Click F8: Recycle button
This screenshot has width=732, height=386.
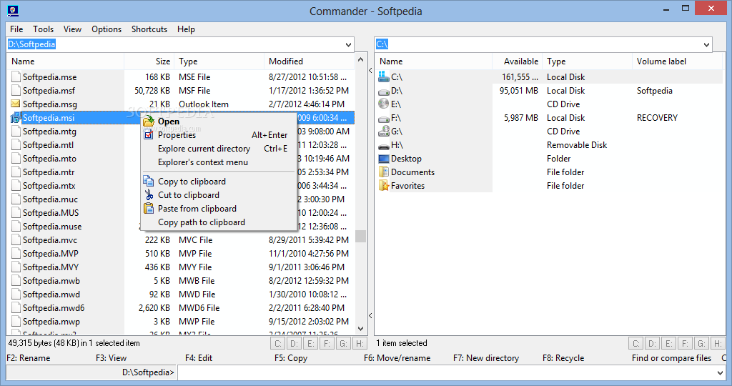[x=563, y=358]
